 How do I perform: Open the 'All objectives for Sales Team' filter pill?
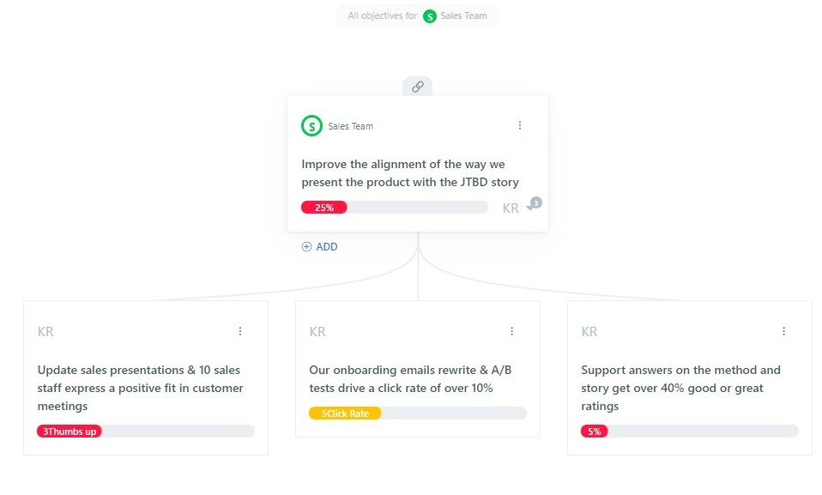pyautogui.click(x=417, y=15)
